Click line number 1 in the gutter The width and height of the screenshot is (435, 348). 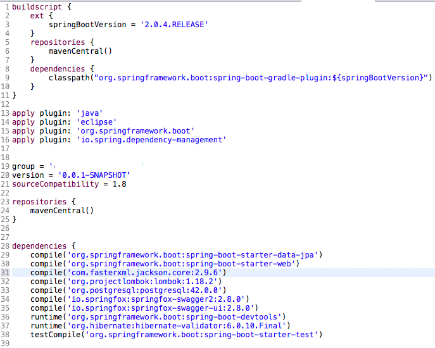[7, 7]
